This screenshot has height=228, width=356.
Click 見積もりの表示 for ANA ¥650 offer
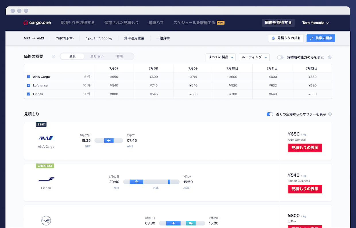click(305, 148)
